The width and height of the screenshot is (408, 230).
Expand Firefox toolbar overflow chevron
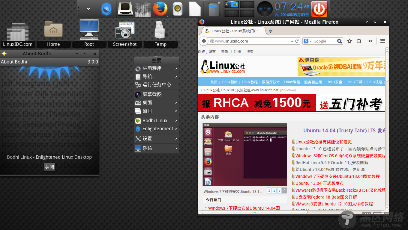(x=370, y=41)
